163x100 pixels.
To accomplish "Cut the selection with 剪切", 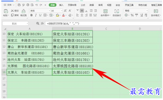I will (x=15, y=11).
